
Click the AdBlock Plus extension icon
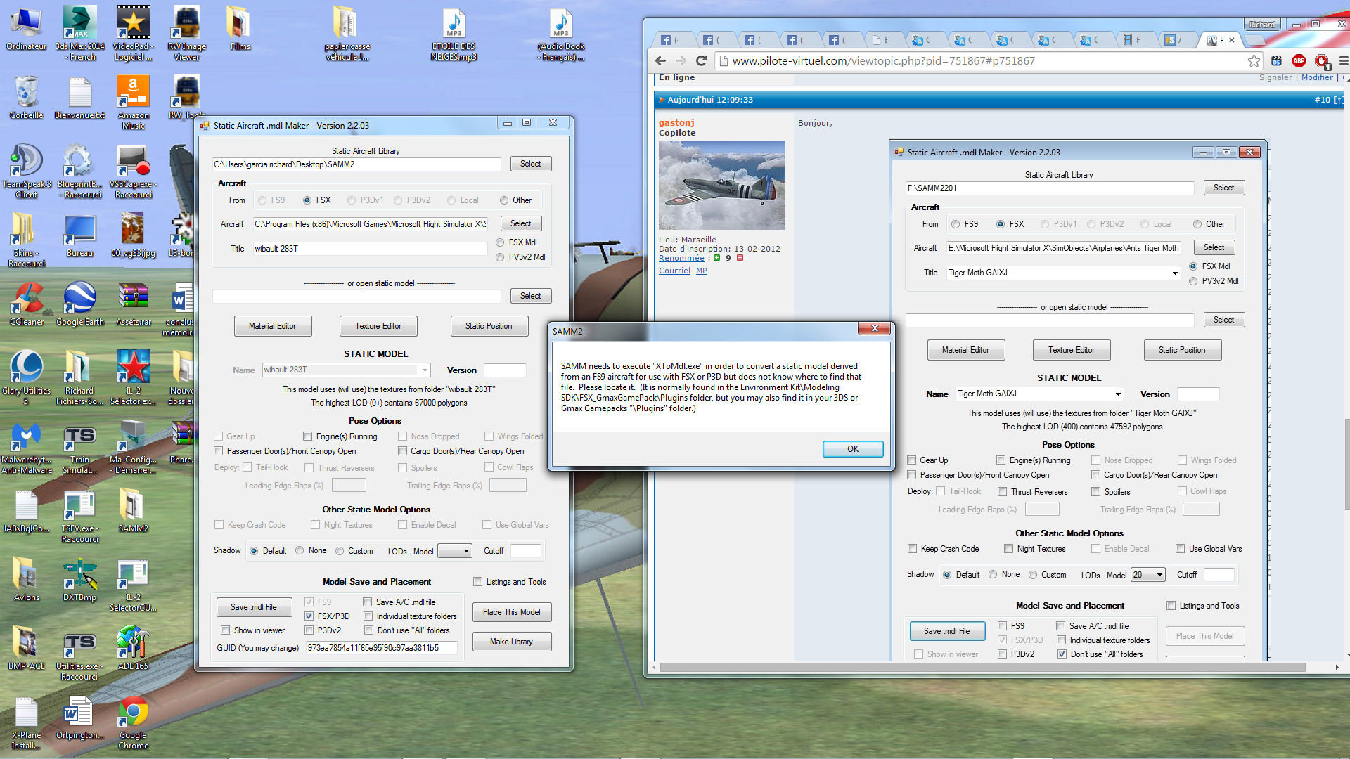(x=1299, y=60)
